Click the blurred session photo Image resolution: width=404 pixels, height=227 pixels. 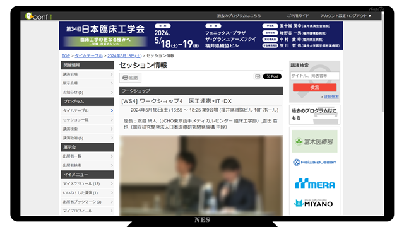(x=201, y=175)
